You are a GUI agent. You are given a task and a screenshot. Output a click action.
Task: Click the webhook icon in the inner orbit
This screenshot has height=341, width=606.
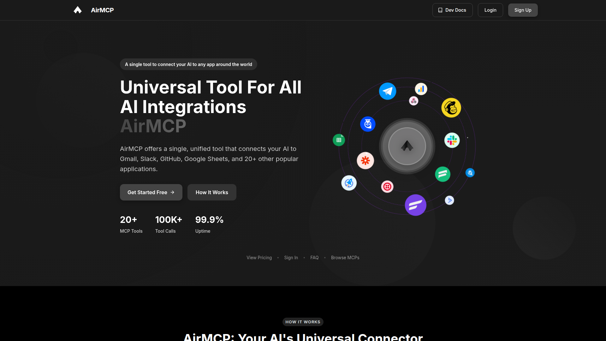(x=413, y=101)
